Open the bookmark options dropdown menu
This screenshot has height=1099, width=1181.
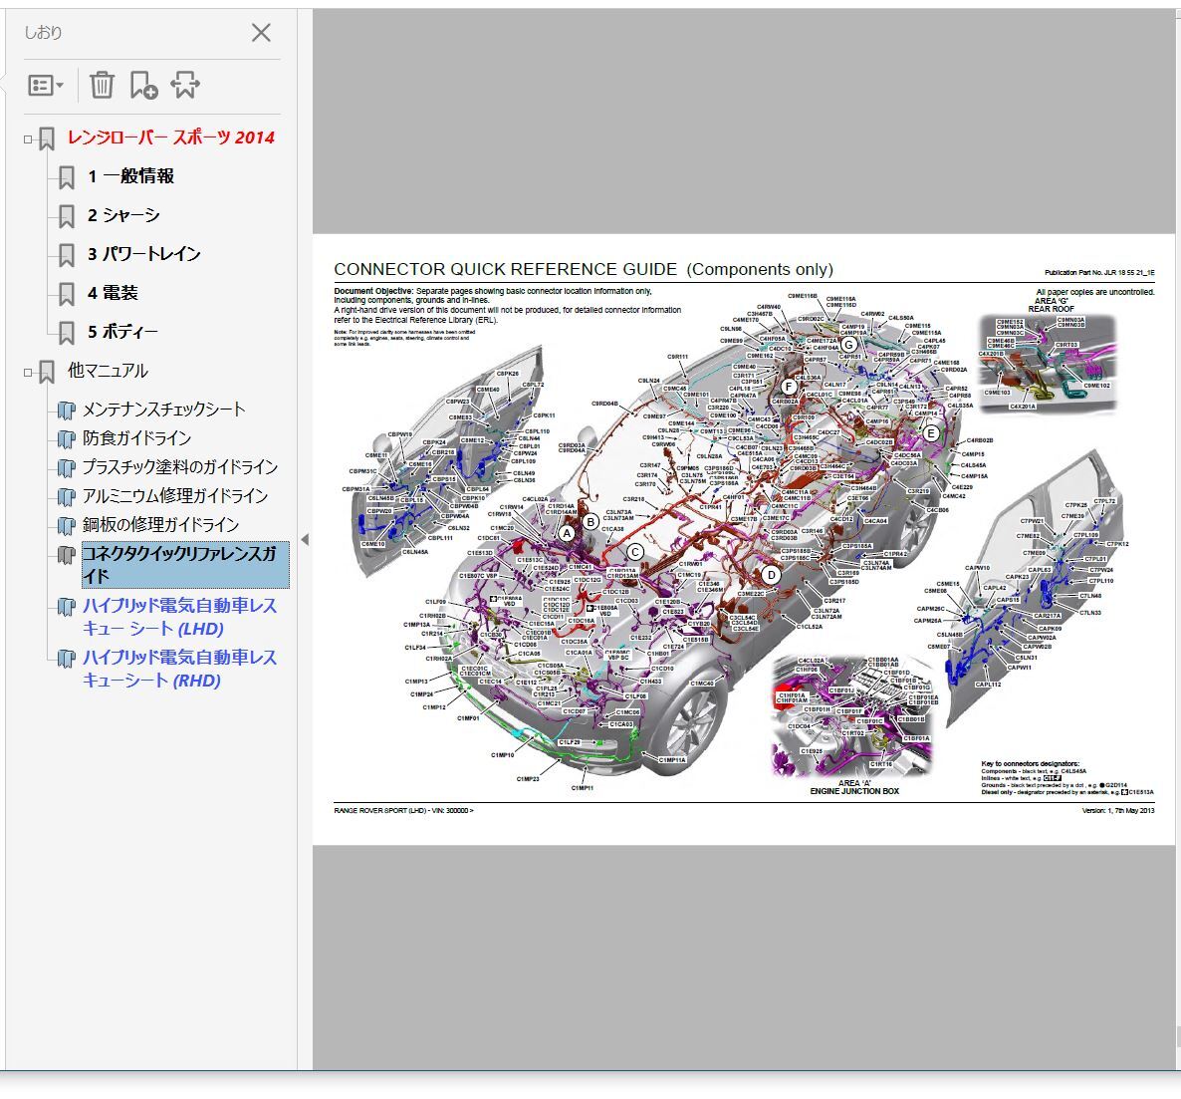pyautogui.click(x=45, y=85)
